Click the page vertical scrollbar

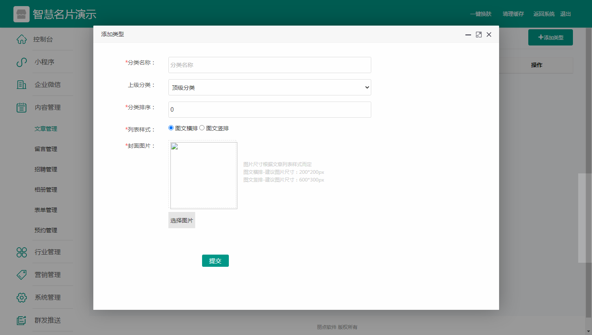589,173
